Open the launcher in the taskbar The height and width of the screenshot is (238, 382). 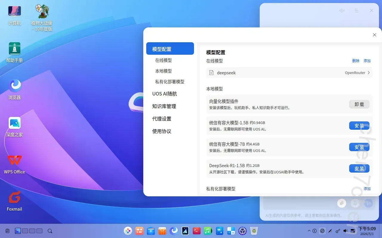coord(128,231)
